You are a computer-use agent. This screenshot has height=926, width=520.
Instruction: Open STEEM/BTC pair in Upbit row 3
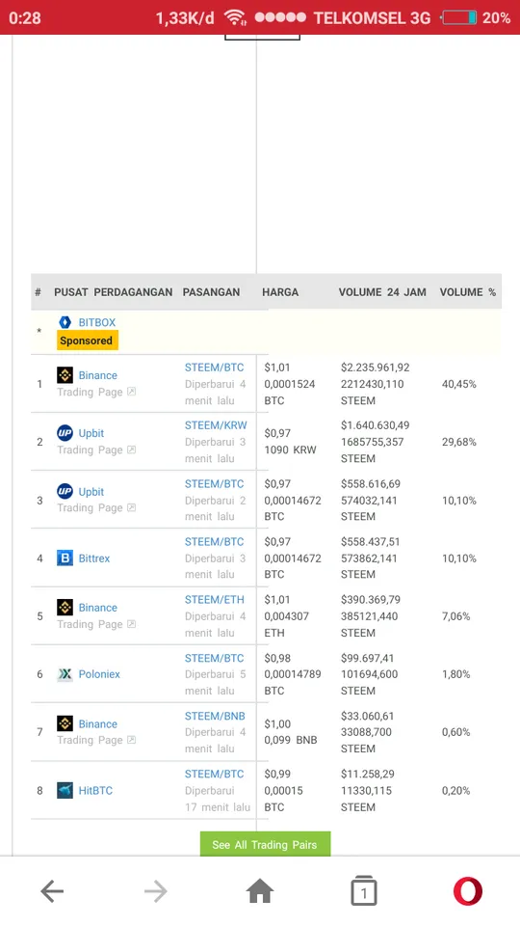point(214,483)
